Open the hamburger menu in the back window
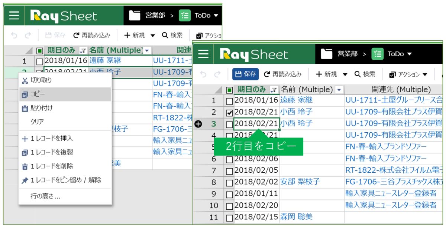Viewport: 446px width, 226px height. coord(14,15)
